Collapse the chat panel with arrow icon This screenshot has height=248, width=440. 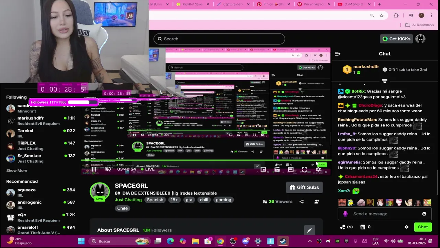(x=338, y=54)
